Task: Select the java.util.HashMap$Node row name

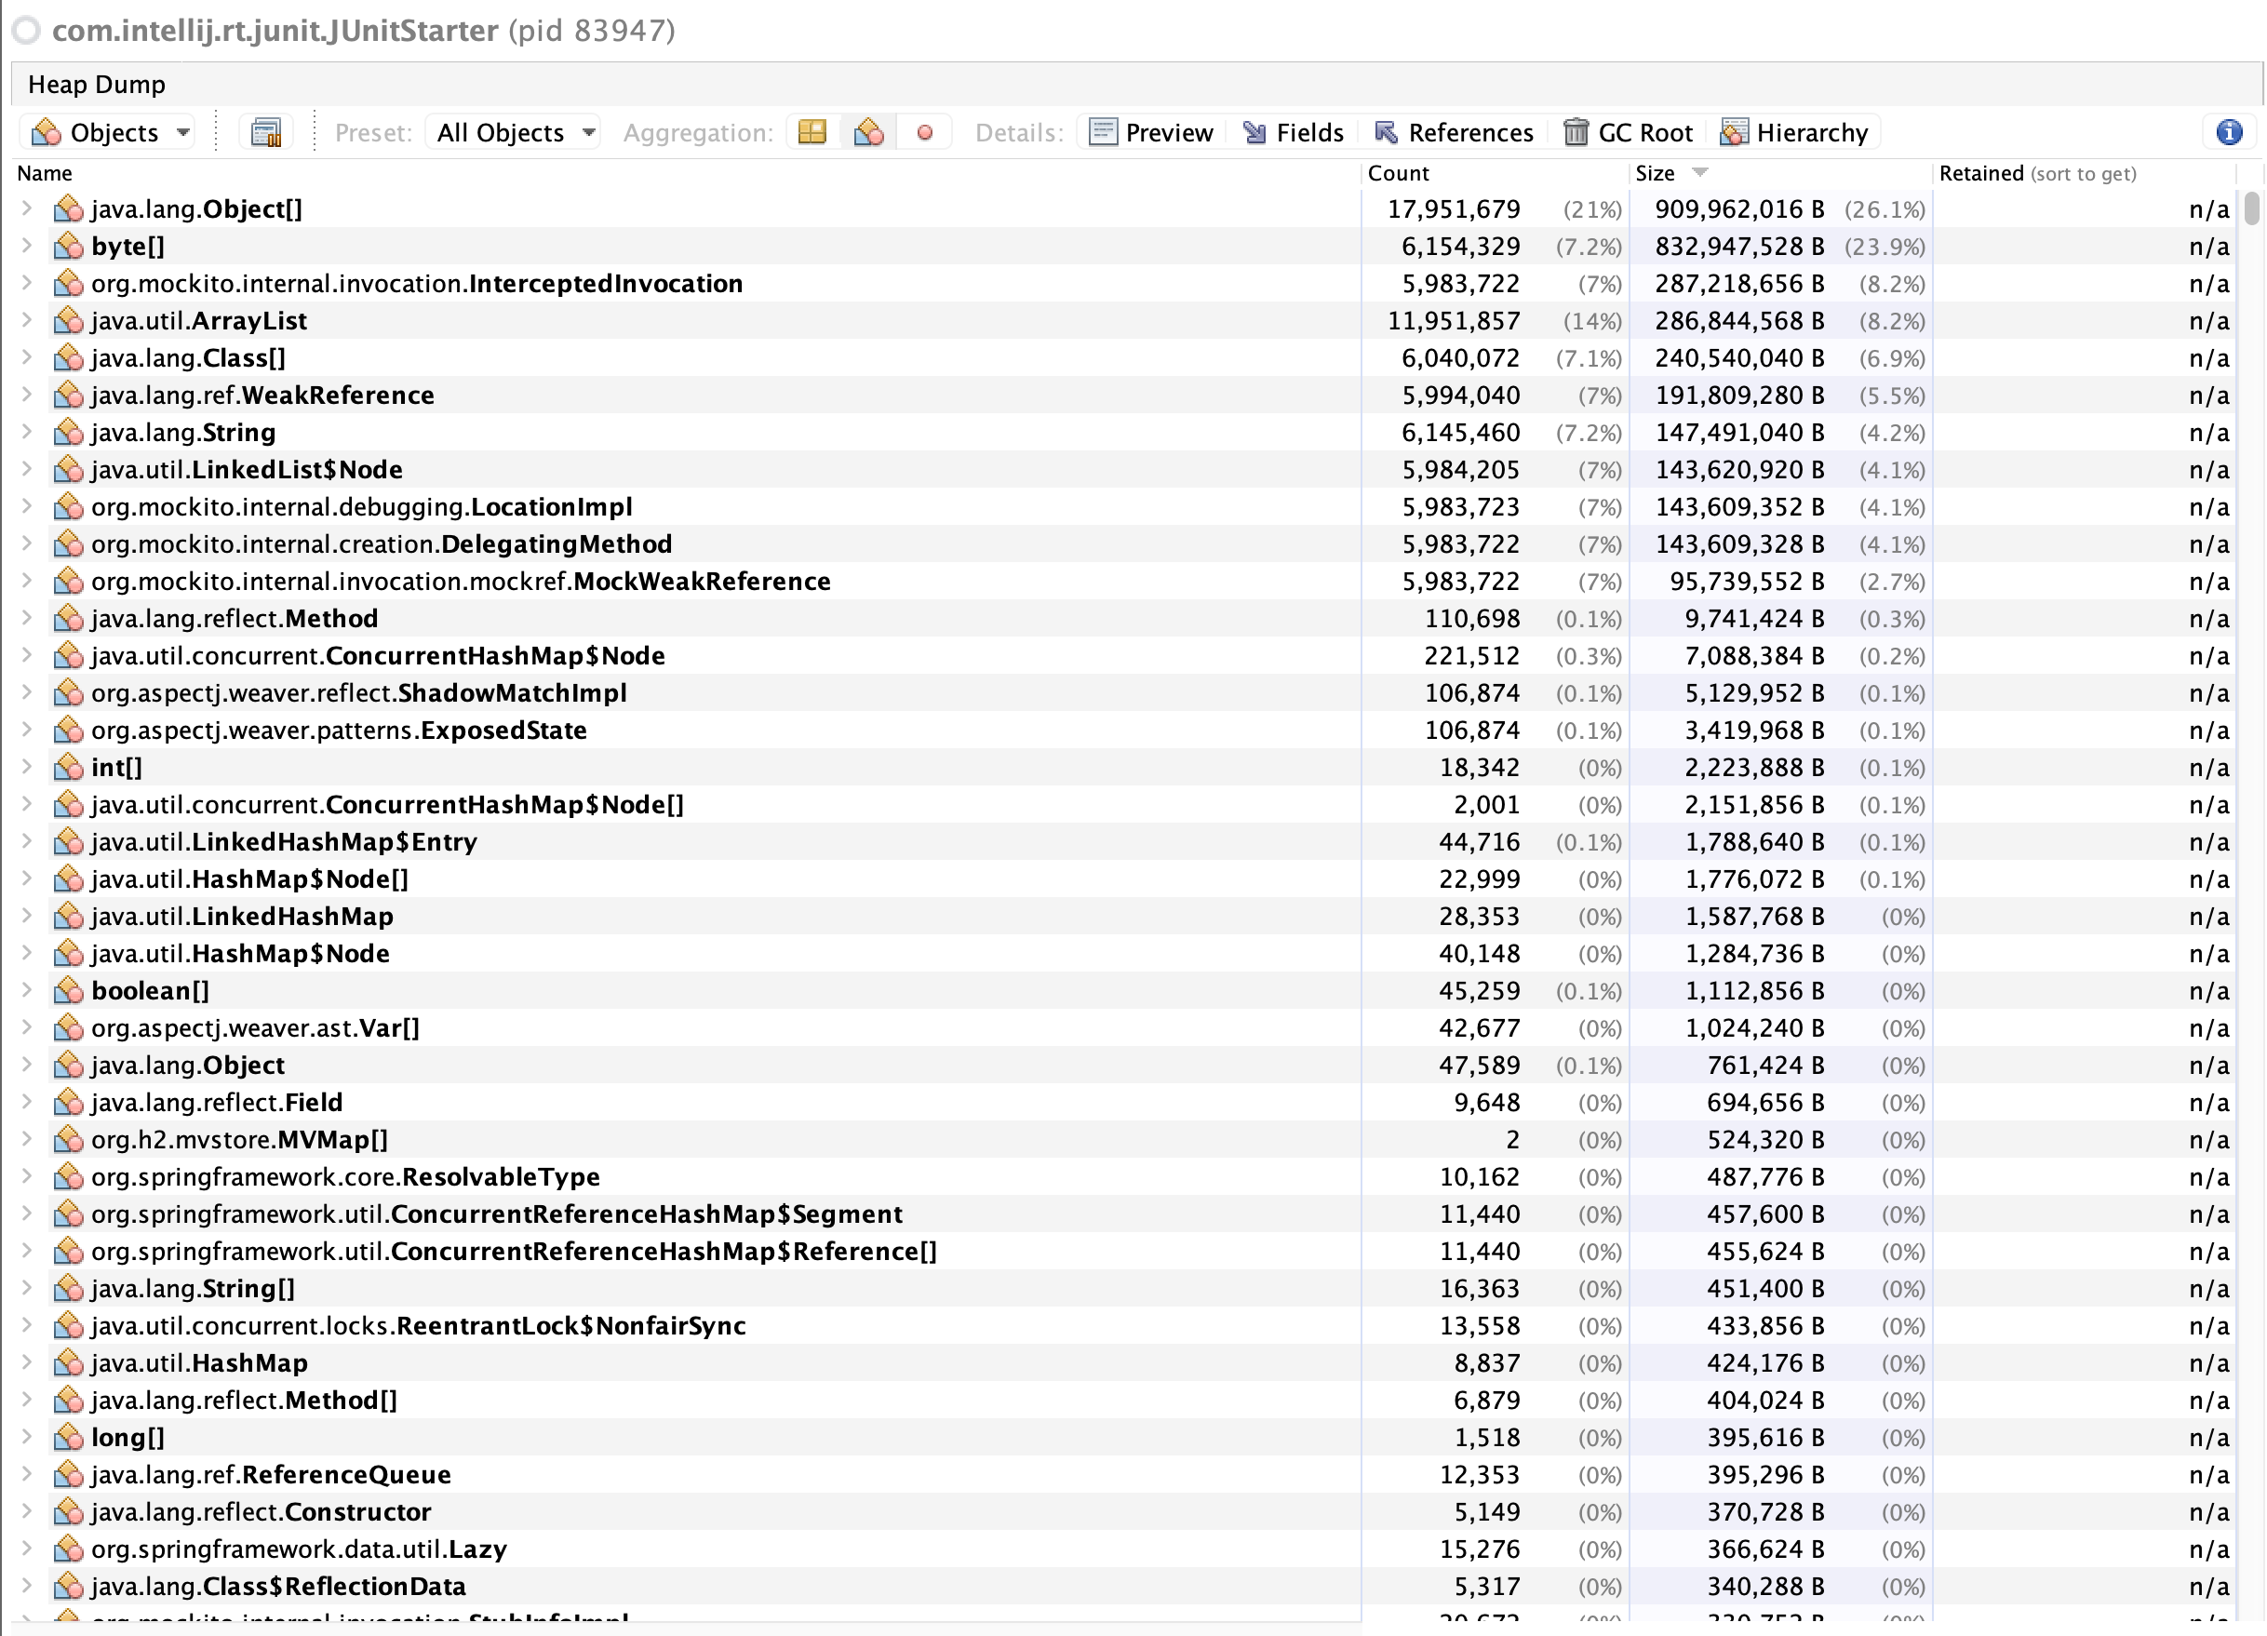Action: coord(240,954)
